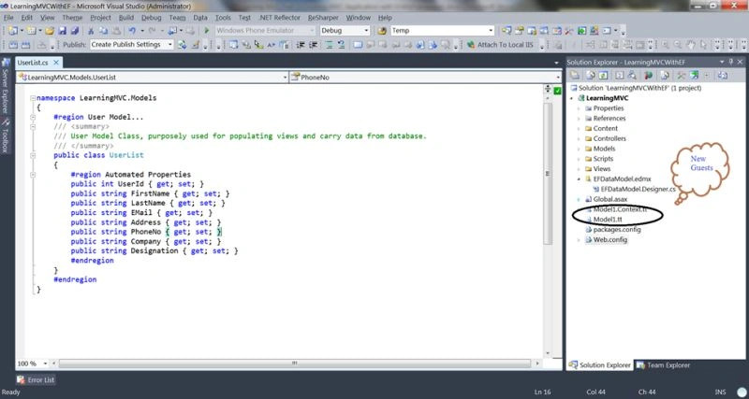Select the Models folder in Solution Explorer
The image size is (749, 399).
coord(604,149)
